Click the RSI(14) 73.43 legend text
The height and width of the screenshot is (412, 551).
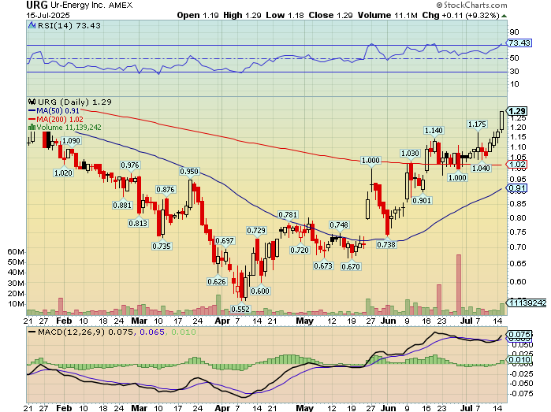coord(69,26)
